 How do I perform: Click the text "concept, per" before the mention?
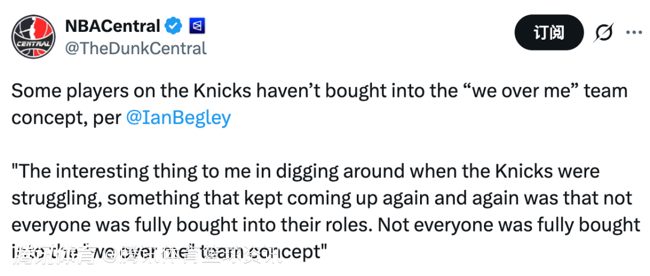(66, 117)
